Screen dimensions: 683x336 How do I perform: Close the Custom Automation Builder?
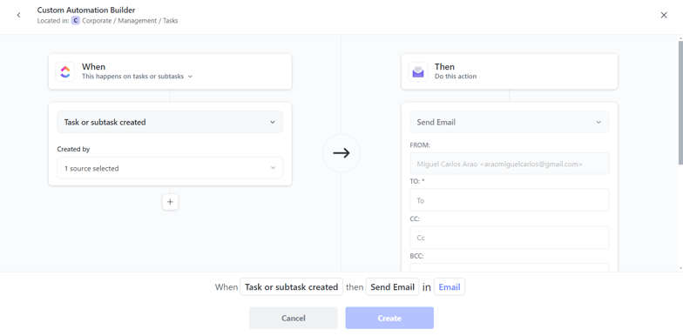[x=664, y=16]
